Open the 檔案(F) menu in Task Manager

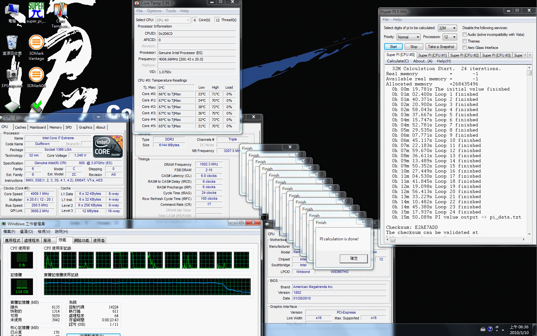pos(9,232)
